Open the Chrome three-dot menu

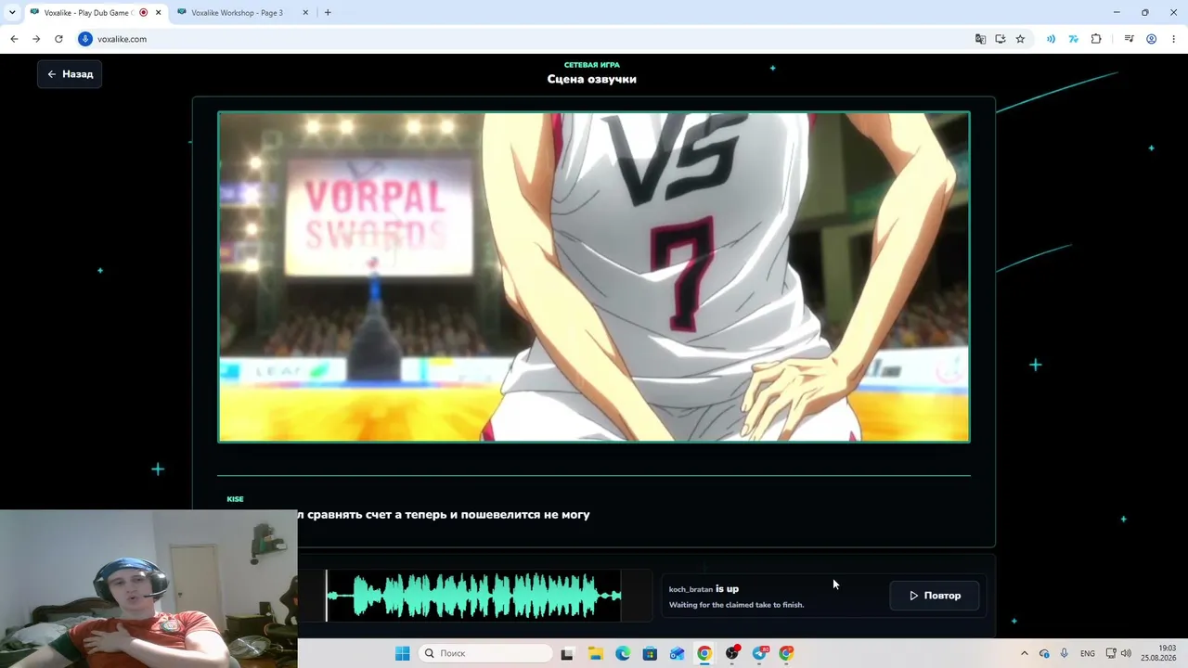[1174, 39]
